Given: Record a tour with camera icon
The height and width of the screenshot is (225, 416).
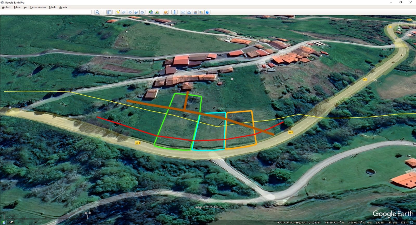Looking at the screenshot, I should pyautogui.click(x=142, y=12).
